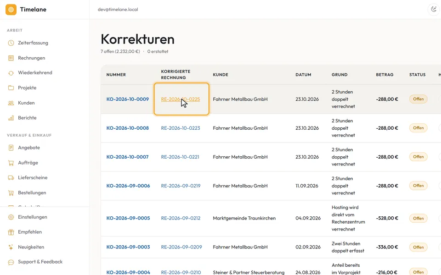Click the Wiederkehrend recurring arrows icon
The image size is (441, 275).
point(11,73)
